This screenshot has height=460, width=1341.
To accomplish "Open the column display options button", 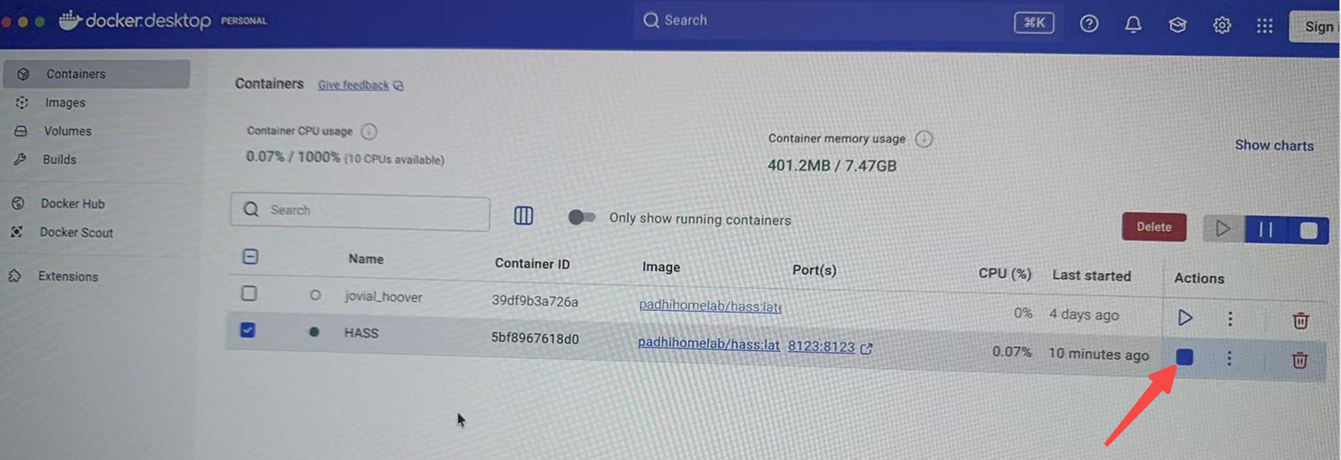I will pos(523,216).
